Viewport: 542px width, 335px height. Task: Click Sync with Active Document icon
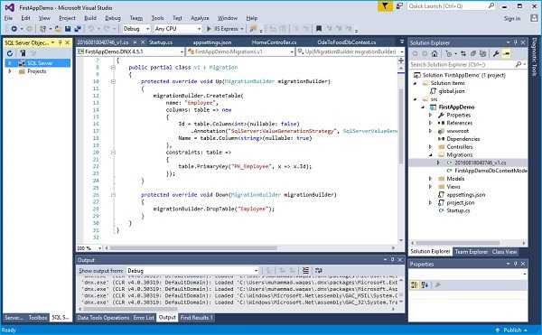click(x=463, y=53)
